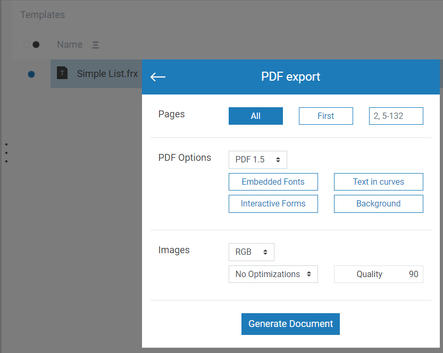443x353 pixels.
Task: Select the radio dot beside Simple List.frx
Action: pyautogui.click(x=31, y=74)
